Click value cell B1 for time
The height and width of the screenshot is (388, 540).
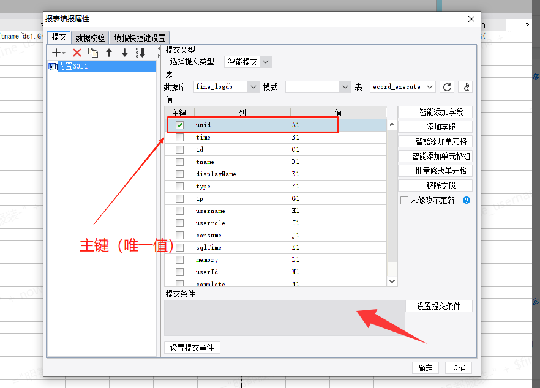pos(339,137)
